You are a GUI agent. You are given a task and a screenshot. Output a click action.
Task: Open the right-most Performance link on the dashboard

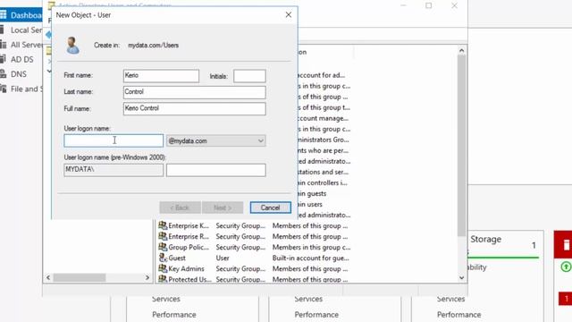tap(458, 314)
